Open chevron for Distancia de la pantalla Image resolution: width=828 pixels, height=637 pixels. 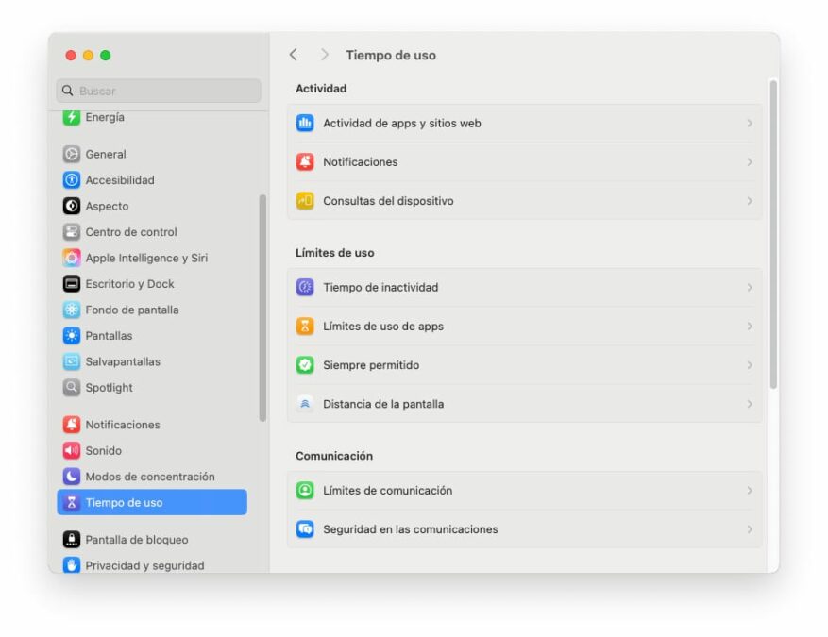point(750,404)
